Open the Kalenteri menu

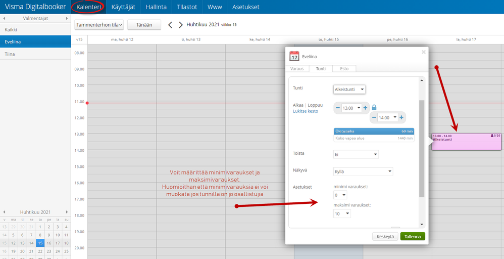pos(88,7)
